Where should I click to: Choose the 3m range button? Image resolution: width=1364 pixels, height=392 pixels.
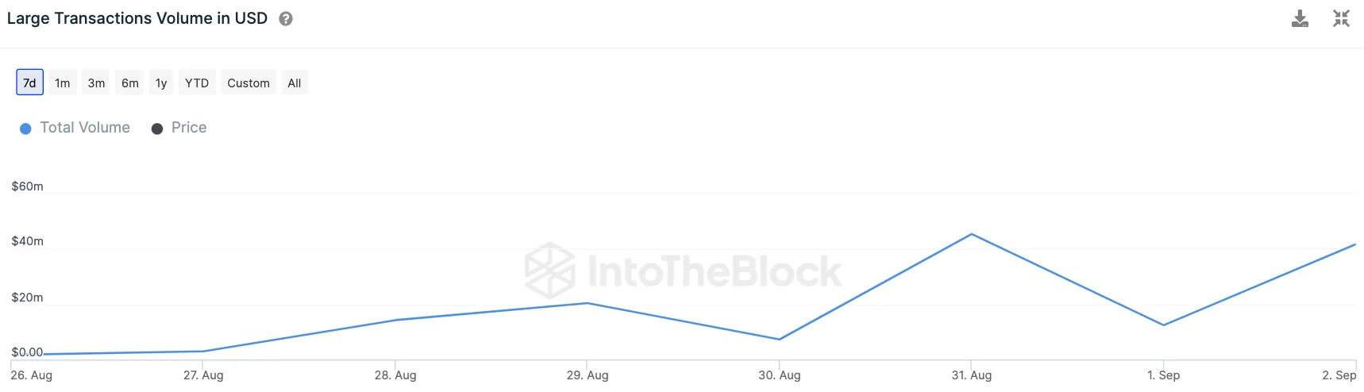tap(96, 83)
